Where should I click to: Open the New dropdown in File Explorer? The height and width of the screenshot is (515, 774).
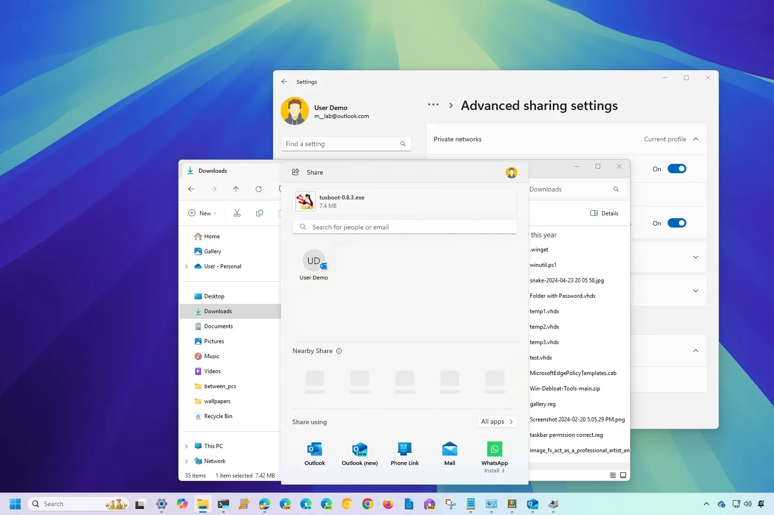click(x=202, y=213)
